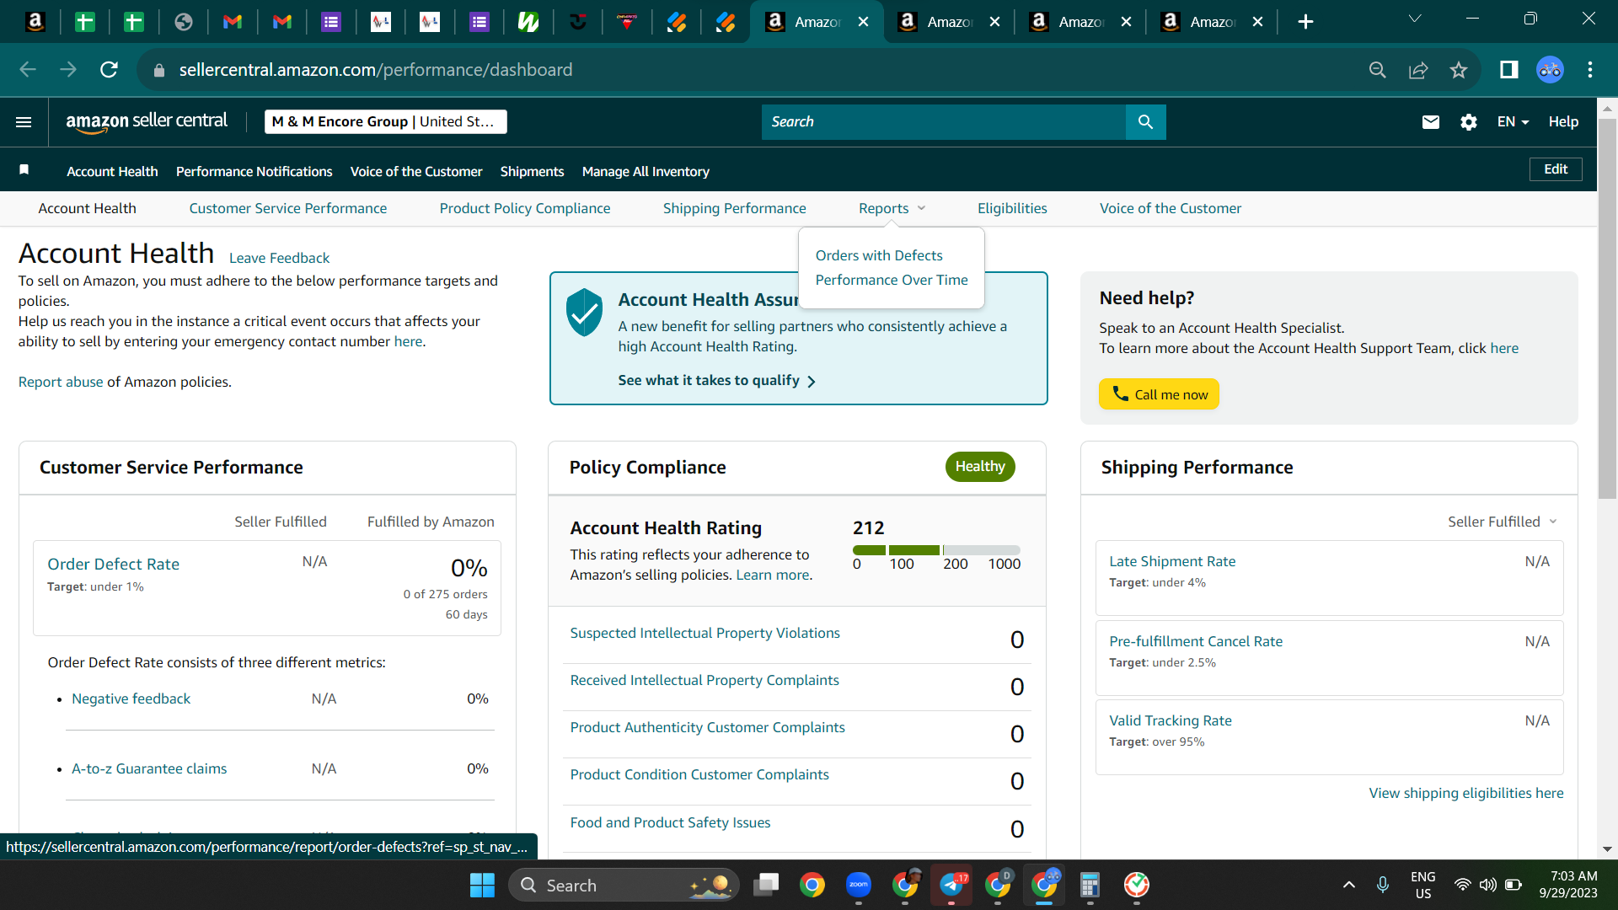Click the bookmark flag icon

(24, 170)
